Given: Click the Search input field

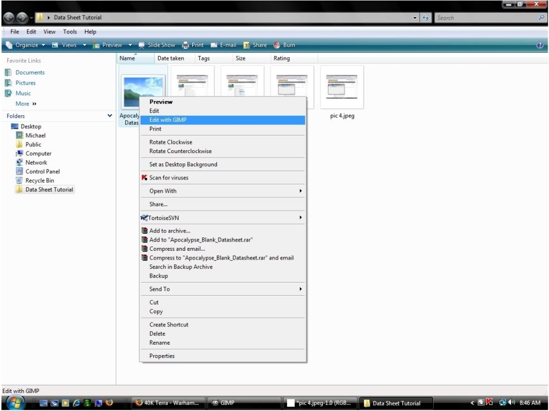Looking at the screenshot, I should 486,18.
